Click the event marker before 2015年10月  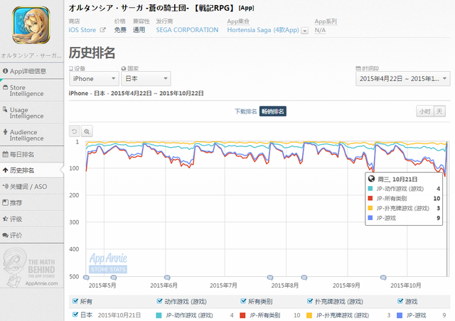point(383,278)
